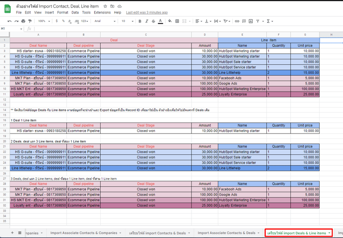Click the document title text
Image resolution: width=343 pixels, height=238 pixels.
pos(57,6)
